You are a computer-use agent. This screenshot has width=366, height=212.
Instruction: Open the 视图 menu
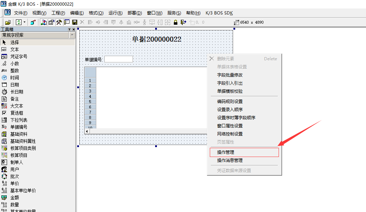[39, 13]
